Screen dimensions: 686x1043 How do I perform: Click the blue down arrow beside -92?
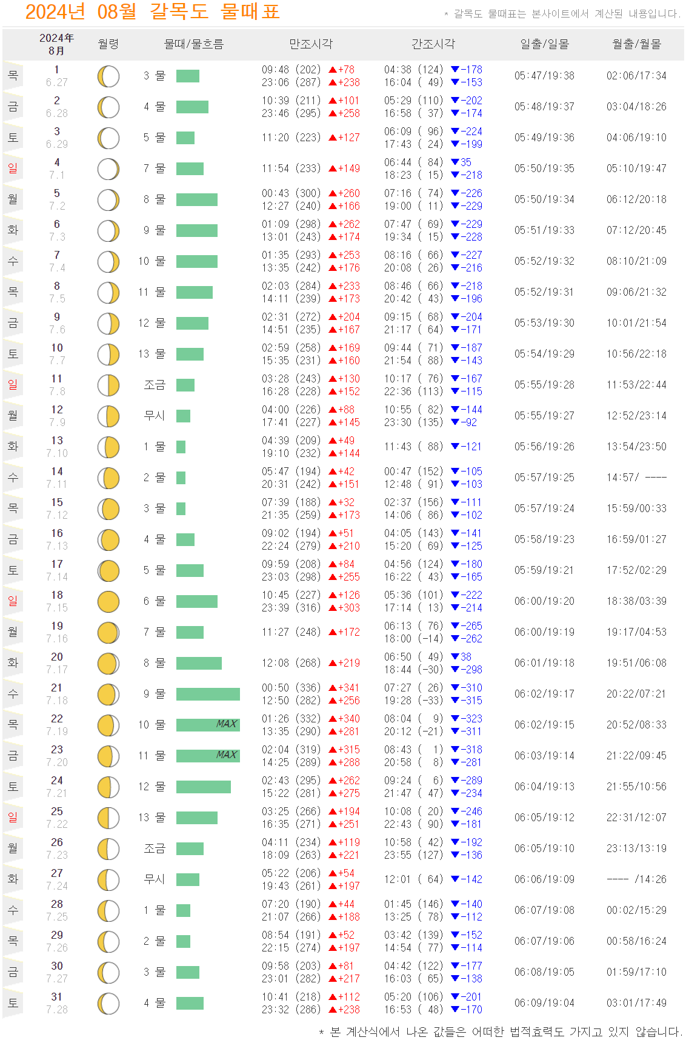point(455,423)
